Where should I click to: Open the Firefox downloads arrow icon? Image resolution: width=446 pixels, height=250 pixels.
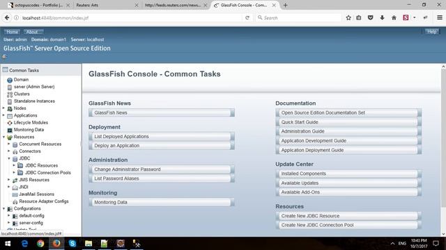coord(382,17)
